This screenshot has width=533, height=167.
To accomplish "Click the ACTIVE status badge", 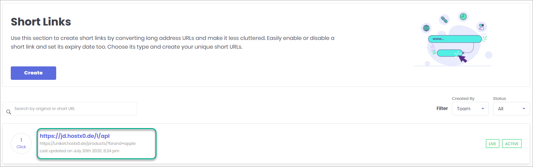I will tap(511, 144).
